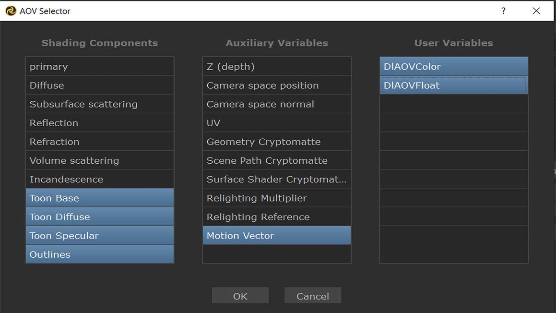Select UV auxiliary variable
Screen dimensions: 557x313
pos(276,123)
